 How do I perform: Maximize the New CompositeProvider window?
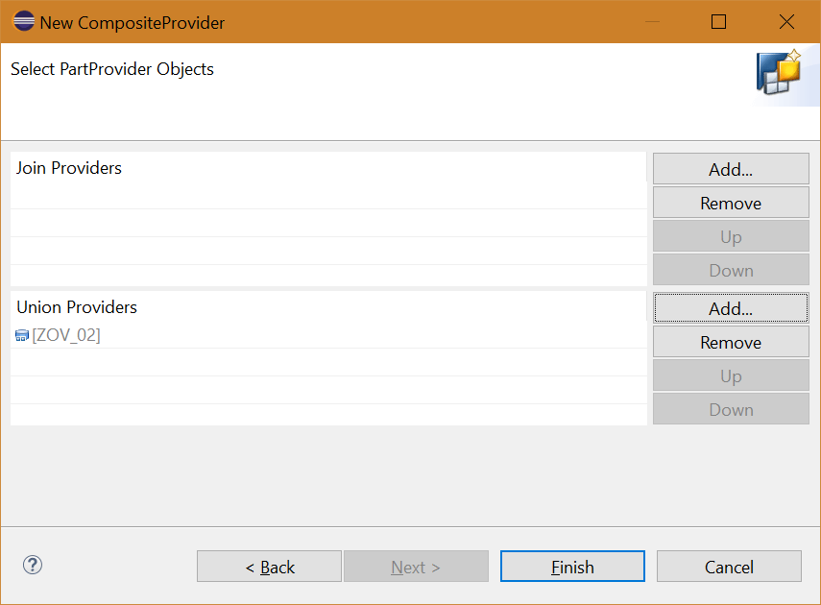pos(718,21)
